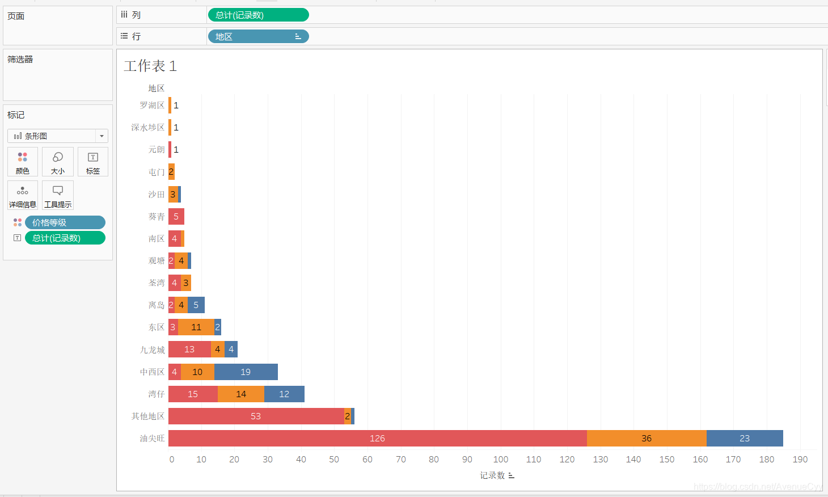Screen dimensions: 828x497
Task: Select the 价格等级 pill in marks card
Action: click(65, 222)
